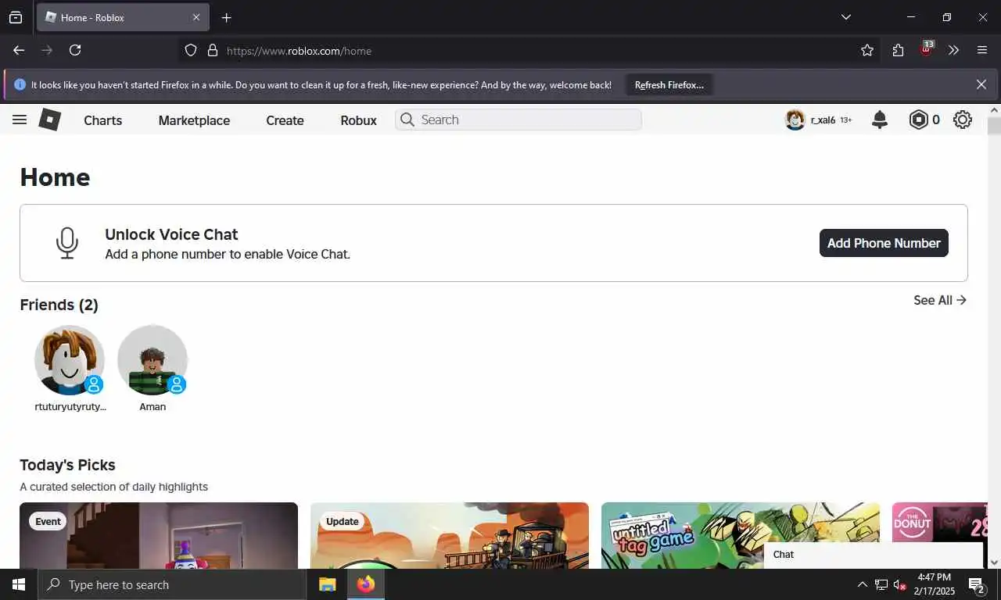Show more toolbar tools chevron
Screen dimensions: 1001x600
pyautogui.click(x=953, y=50)
